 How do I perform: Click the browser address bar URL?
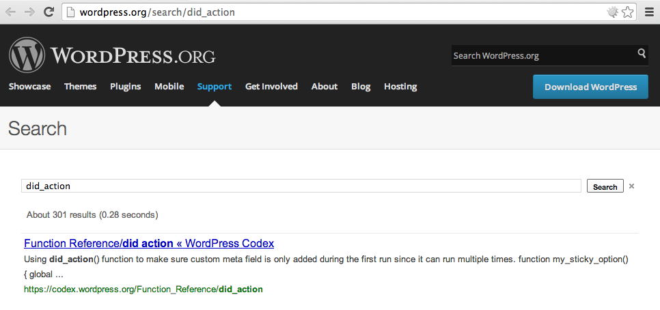(157, 12)
